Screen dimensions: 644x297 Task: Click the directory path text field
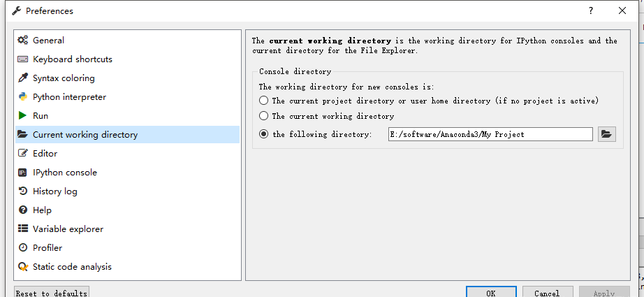click(490, 134)
